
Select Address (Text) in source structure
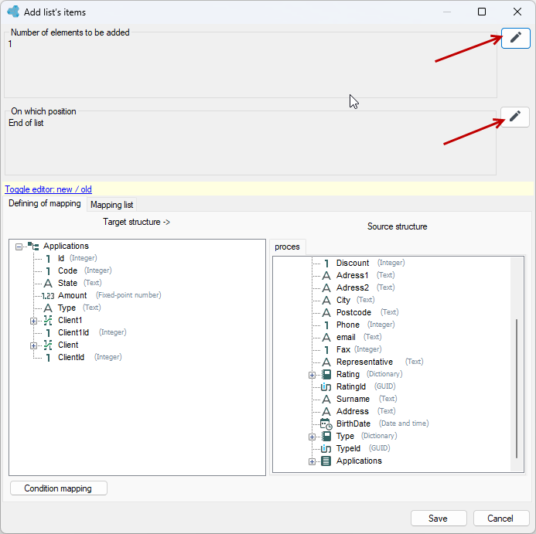tap(353, 411)
